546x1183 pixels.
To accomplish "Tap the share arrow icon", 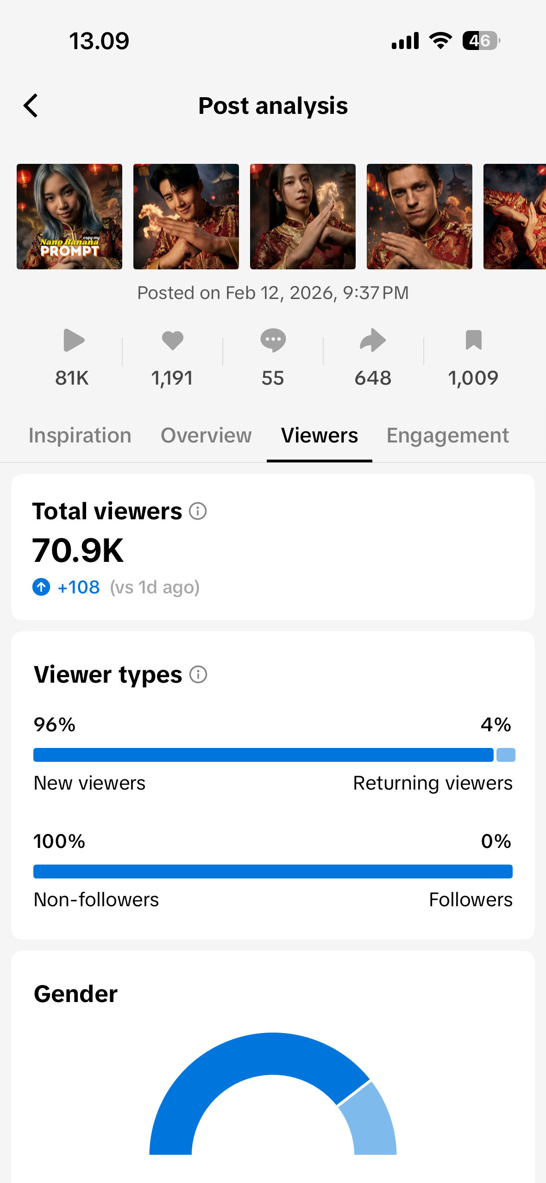I will pos(373,341).
